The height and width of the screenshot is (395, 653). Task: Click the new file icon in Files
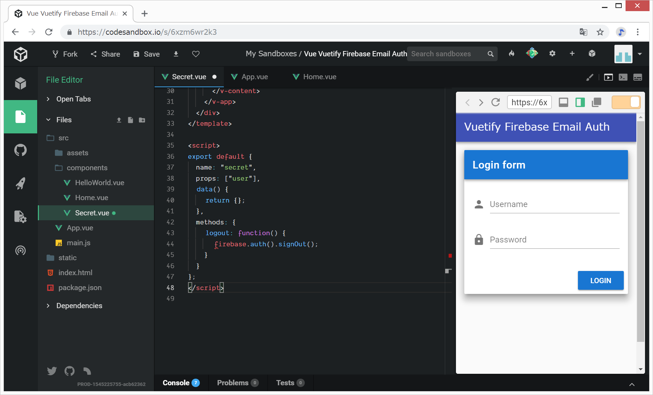click(x=130, y=120)
